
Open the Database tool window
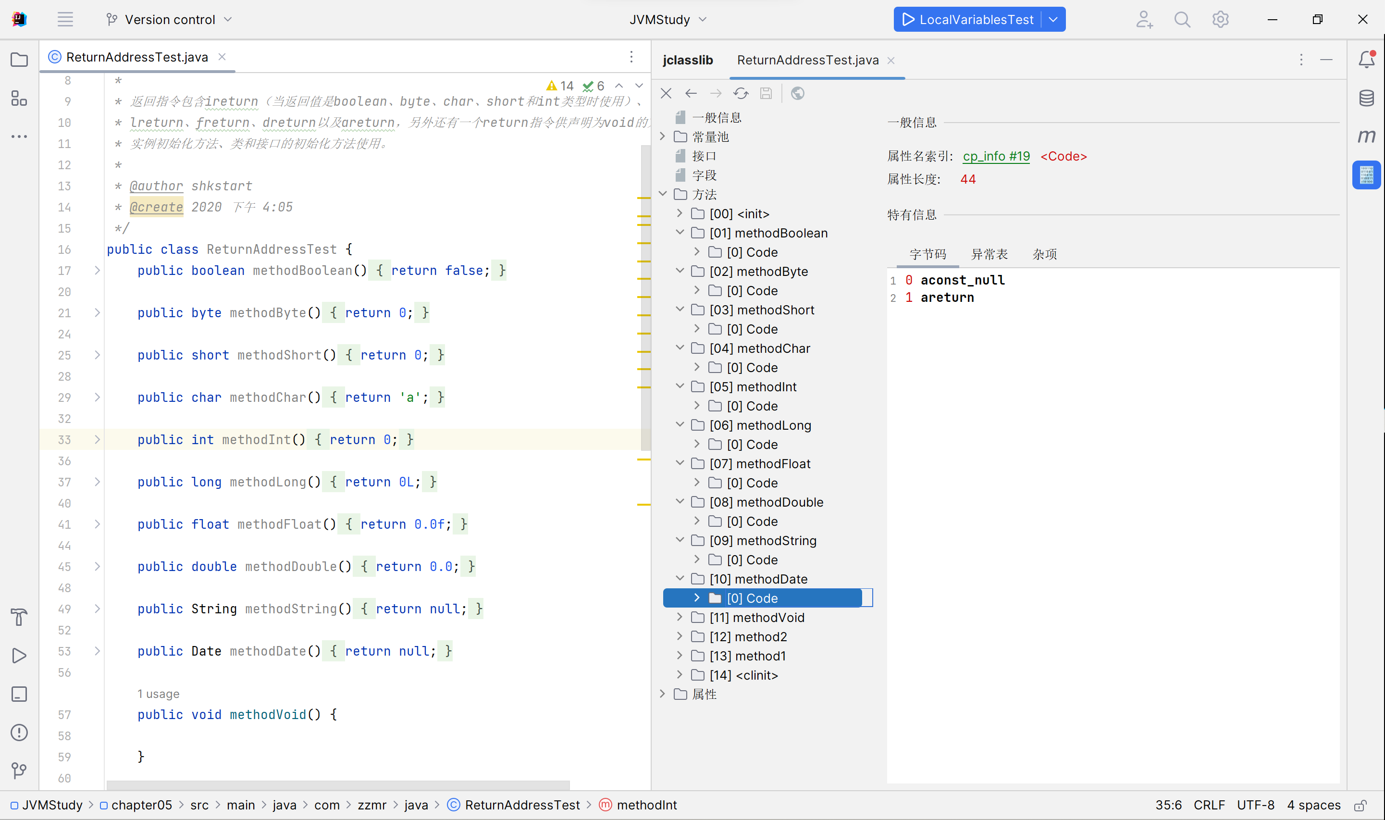tap(1366, 99)
